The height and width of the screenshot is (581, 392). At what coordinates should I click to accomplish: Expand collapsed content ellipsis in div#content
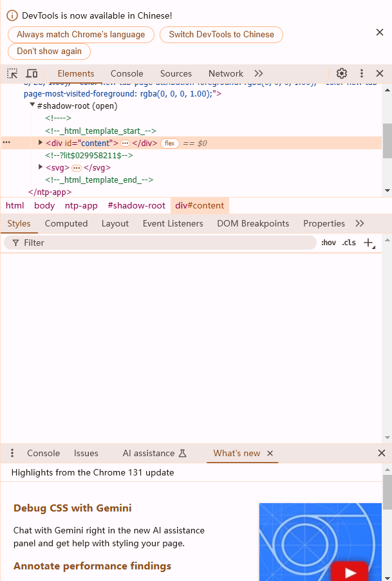pos(126,143)
